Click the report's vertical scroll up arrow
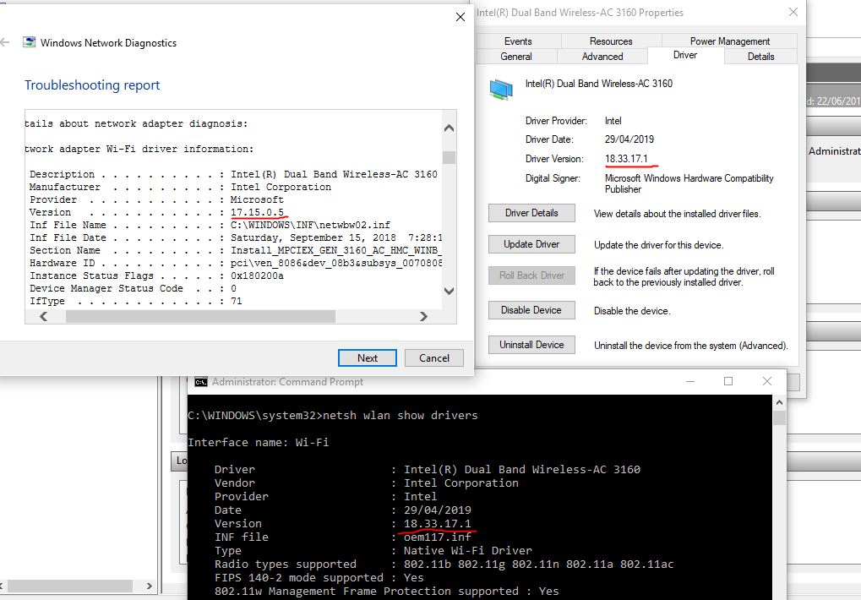The image size is (861, 600). coord(449,128)
